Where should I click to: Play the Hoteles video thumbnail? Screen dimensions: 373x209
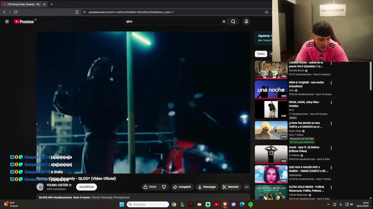point(271,109)
